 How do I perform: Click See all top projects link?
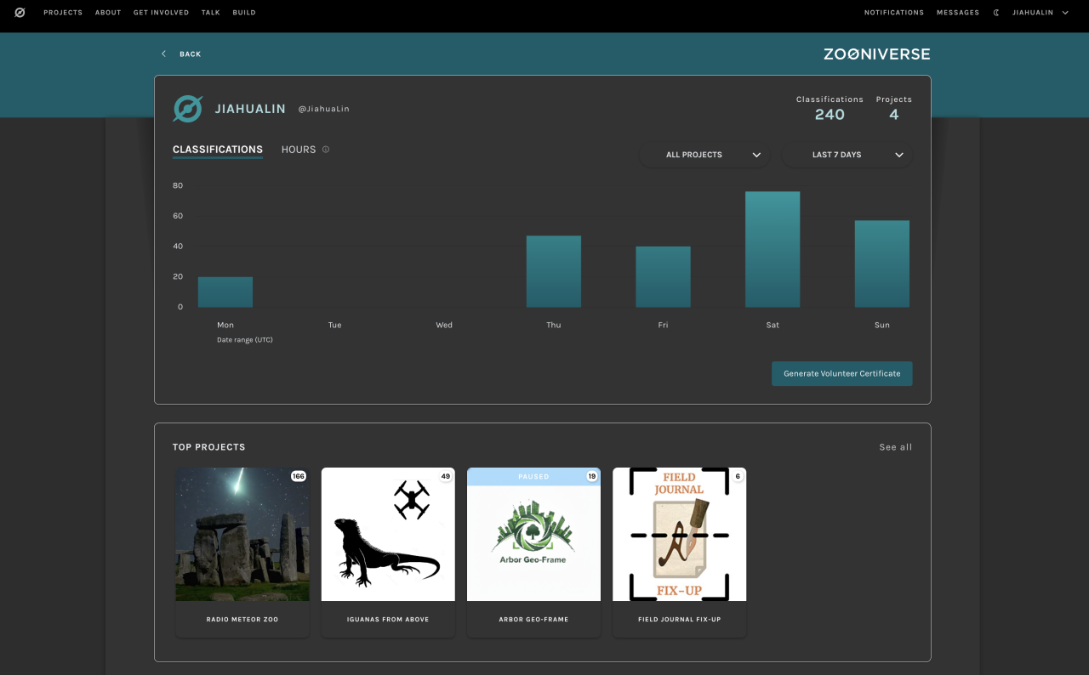click(896, 447)
